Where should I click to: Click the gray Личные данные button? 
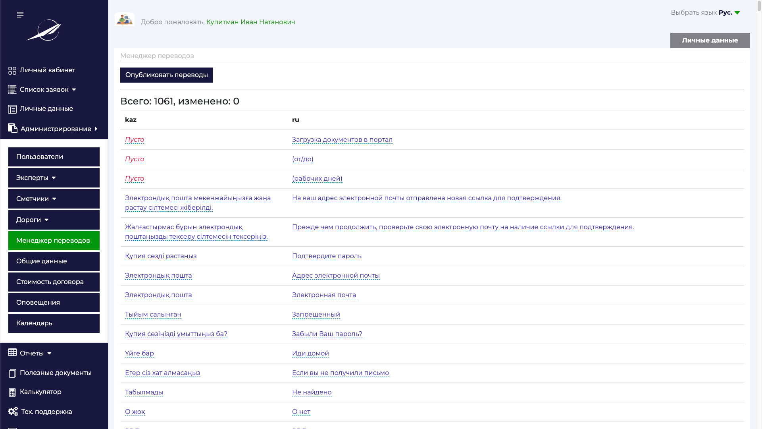point(710,41)
